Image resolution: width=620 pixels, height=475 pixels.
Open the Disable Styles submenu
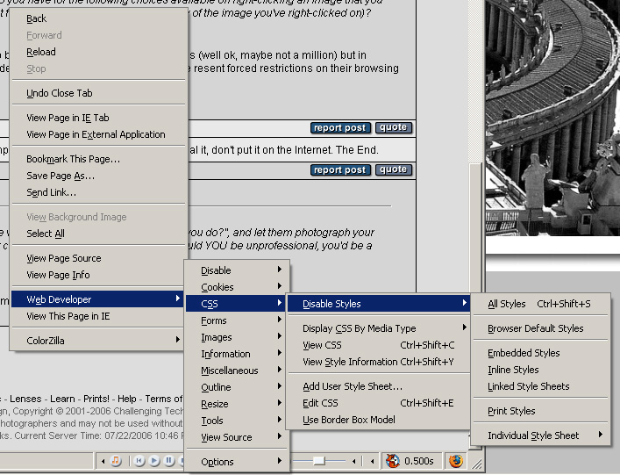point(379,304)
